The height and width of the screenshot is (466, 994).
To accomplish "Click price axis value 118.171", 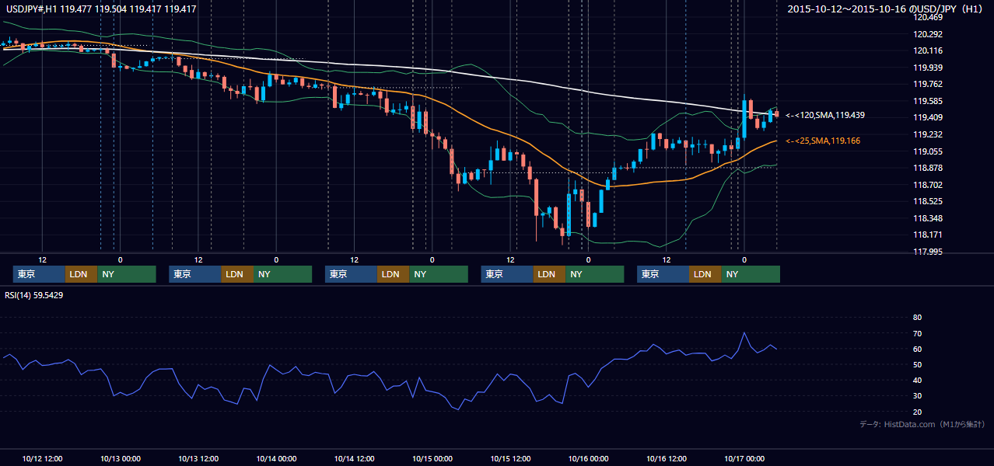I will [x=928, y=235].
